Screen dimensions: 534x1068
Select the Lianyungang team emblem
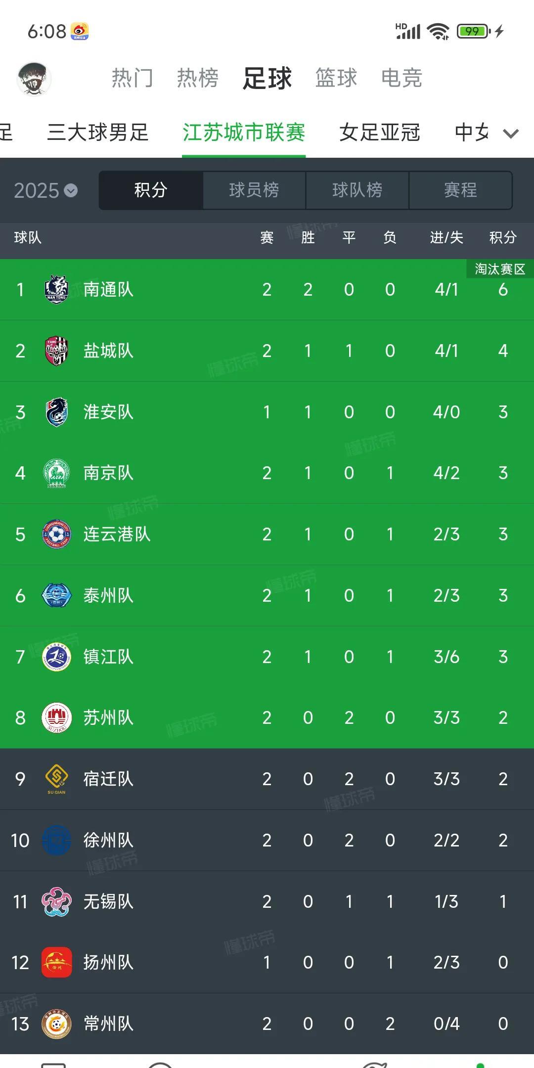(x=56, y=534)
